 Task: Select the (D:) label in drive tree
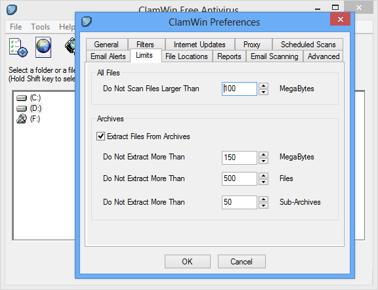[35, 108]
